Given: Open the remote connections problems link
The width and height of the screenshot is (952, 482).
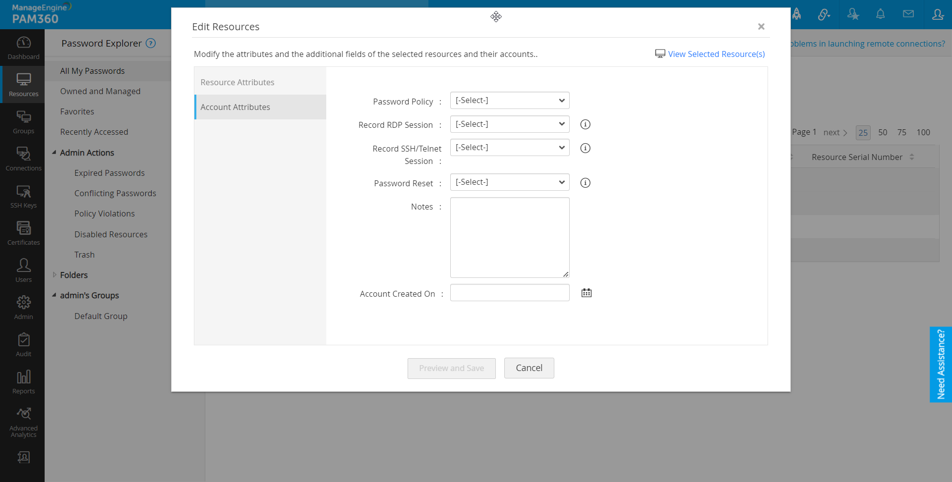Looking at the screenshot, I should point(868,44).
